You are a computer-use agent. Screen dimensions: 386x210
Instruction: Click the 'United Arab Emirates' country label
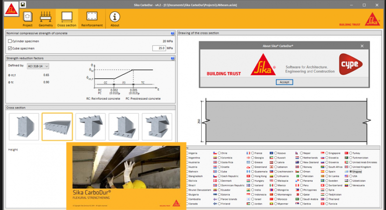point(365,162)
